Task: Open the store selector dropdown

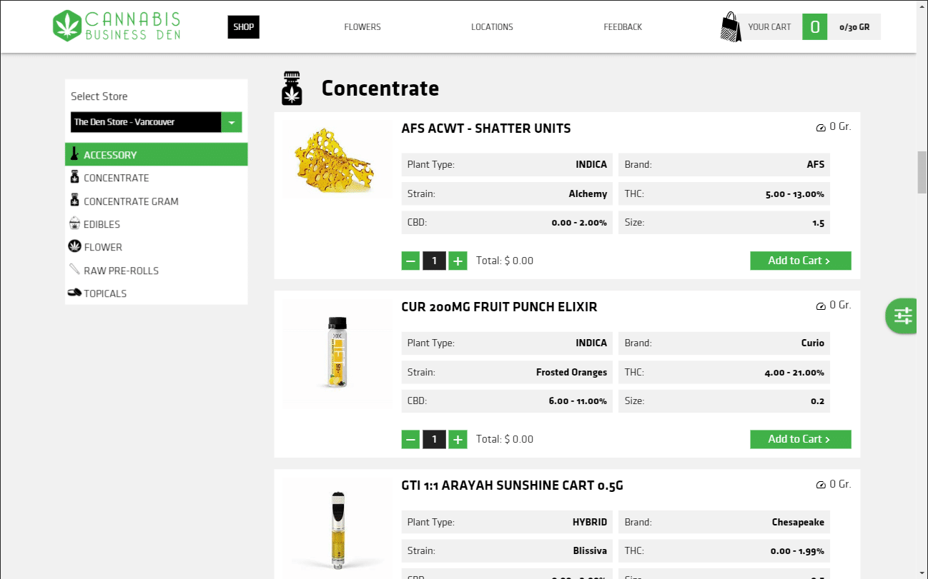Action: 146,121
